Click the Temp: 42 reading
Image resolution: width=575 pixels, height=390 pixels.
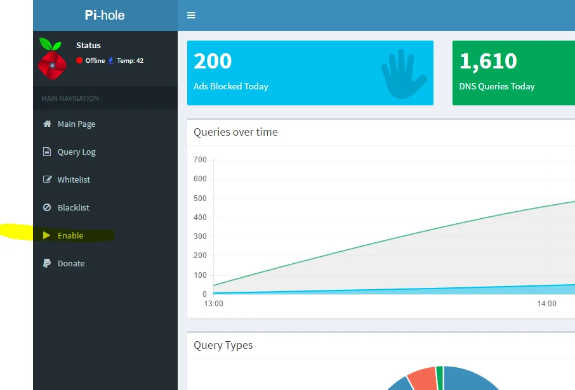[130, 60]
